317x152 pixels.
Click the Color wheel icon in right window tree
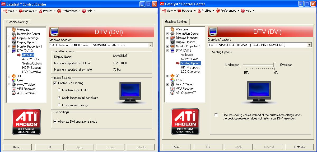(x=173, y=80)
